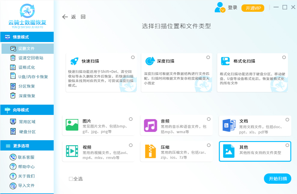Open the 误删文件 sidebar item

(x=27, y=48)
